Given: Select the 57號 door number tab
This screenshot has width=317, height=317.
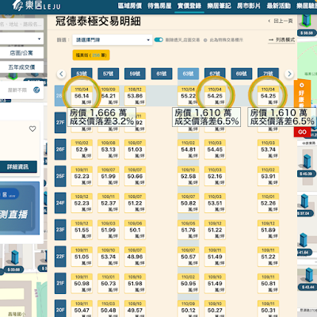Looking at the screenshot, I should [109, 74].
